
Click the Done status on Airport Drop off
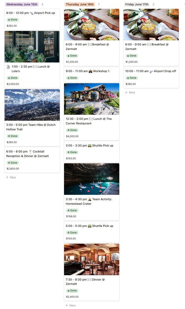[132, 78]
